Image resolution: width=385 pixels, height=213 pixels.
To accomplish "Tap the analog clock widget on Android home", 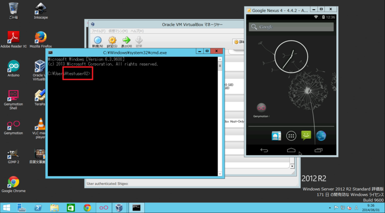I will [291, 57].
